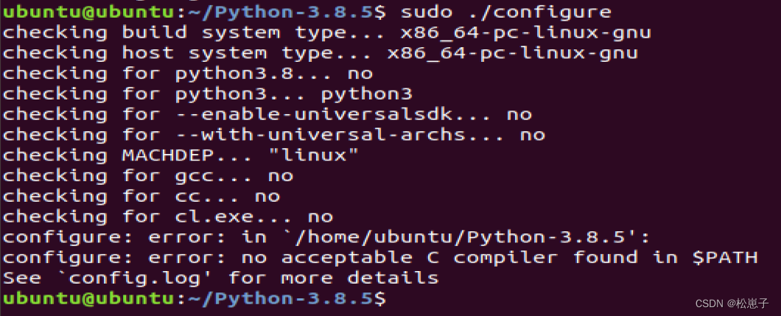Click the 'checking host system type' line
Screen dimensions: 781x316
(x=320, y=53)
